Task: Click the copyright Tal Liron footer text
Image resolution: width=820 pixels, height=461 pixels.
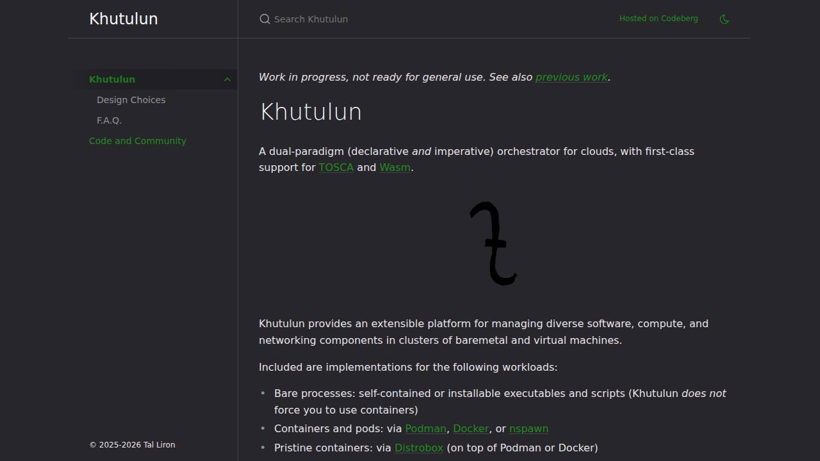Action: (x=132, y=444)
